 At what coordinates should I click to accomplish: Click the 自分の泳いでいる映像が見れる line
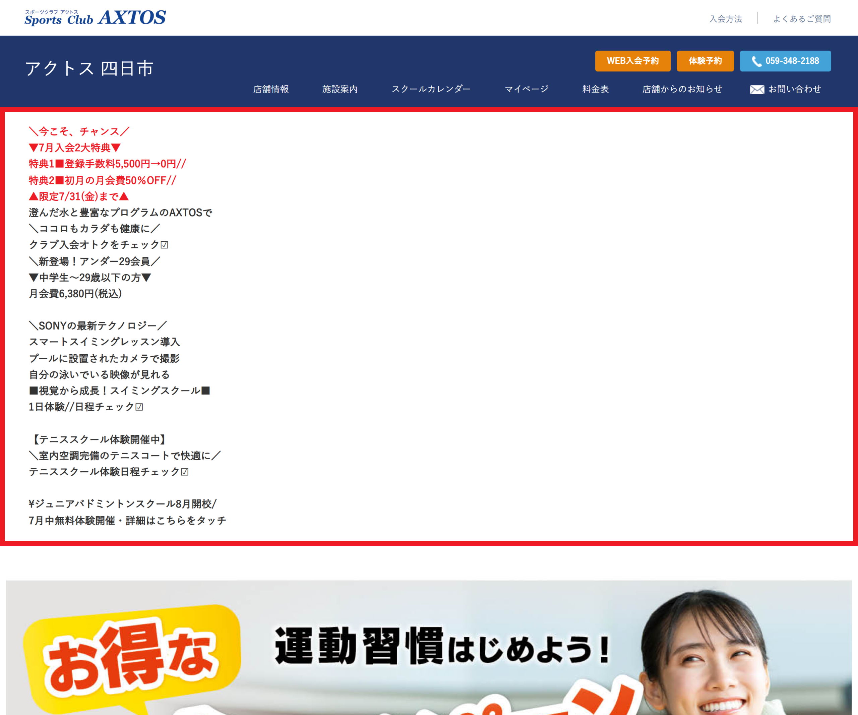[x=99, y=374]
